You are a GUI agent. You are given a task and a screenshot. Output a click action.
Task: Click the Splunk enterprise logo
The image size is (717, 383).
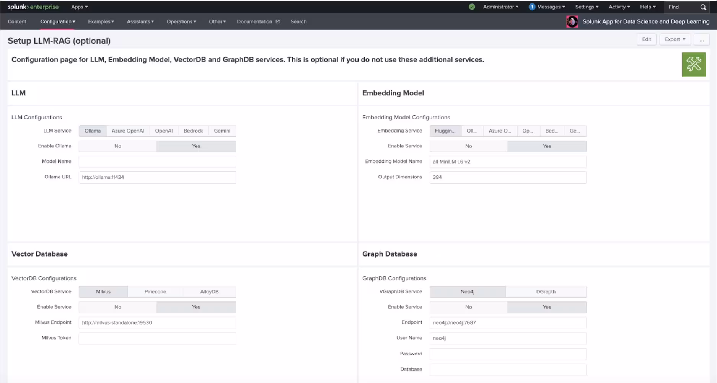coord(33,7)
